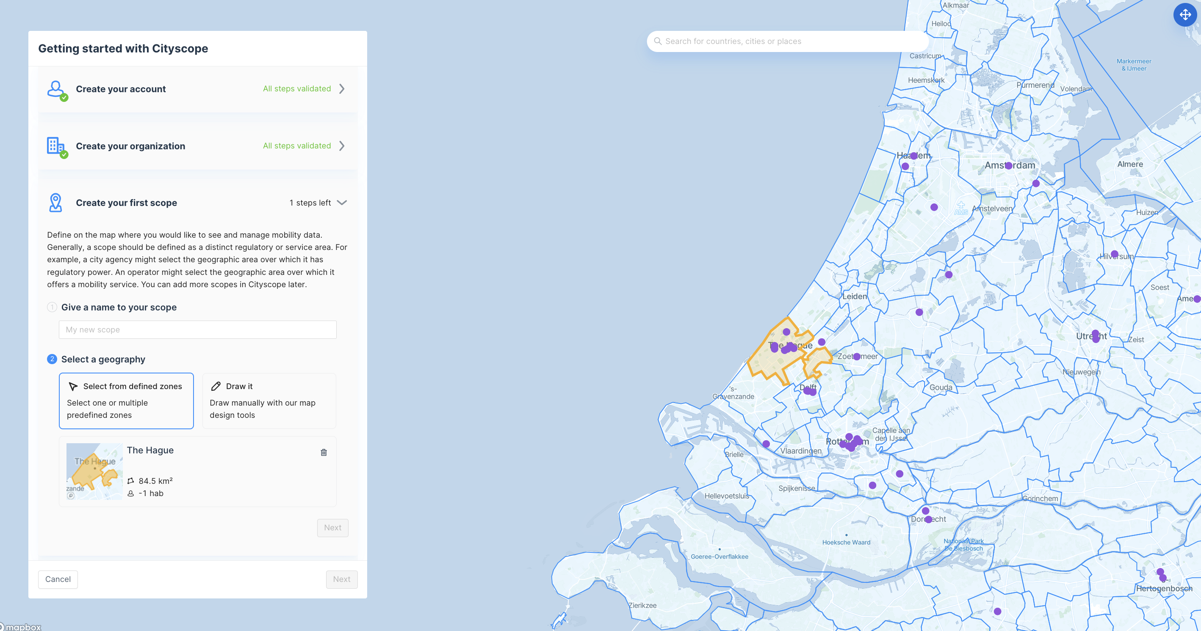Screen dimensions: 1201x631
Task: Click the scope location pin icon
Action: click(55, 203)
